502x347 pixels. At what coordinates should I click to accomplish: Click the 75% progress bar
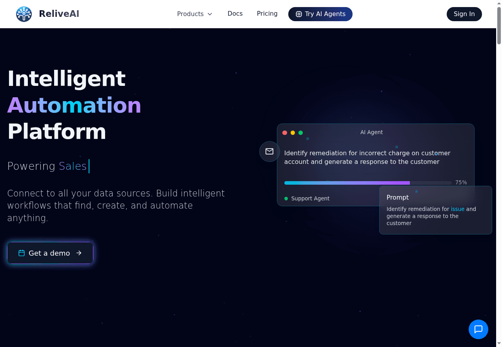(367, 183)
